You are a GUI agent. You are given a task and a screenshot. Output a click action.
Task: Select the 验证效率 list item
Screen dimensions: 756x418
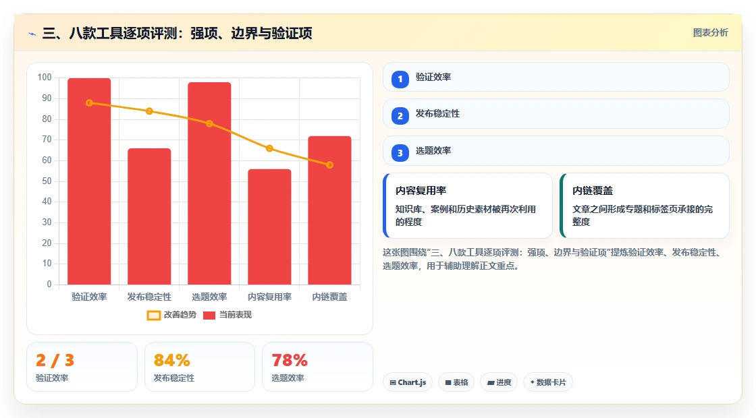pyautogui.click(x=556, y=77)
